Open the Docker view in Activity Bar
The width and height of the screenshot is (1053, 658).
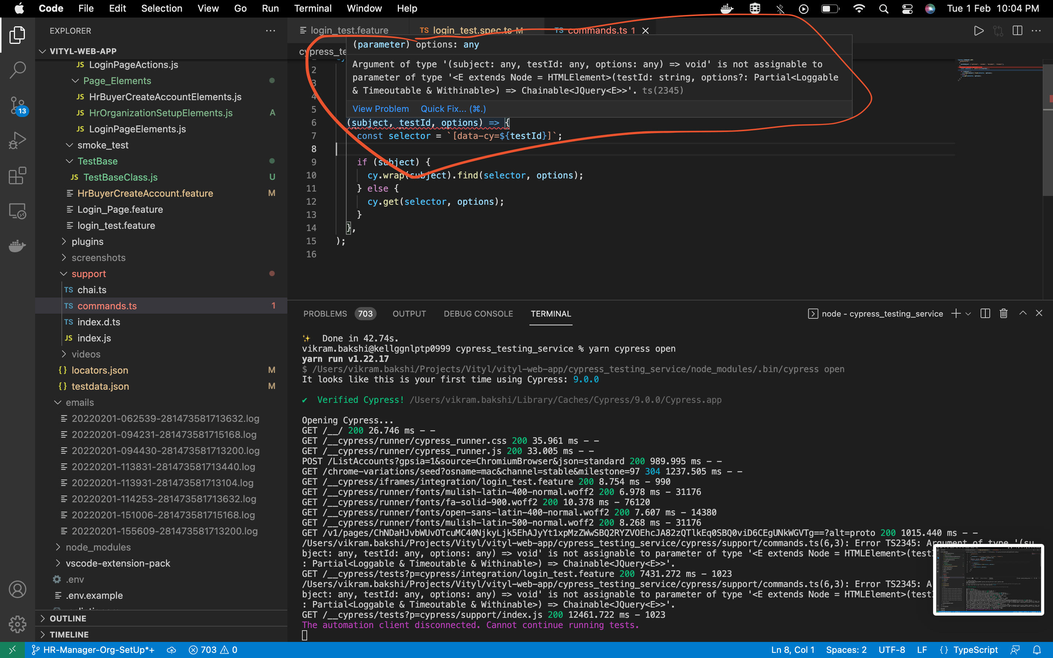click(18, 246)
